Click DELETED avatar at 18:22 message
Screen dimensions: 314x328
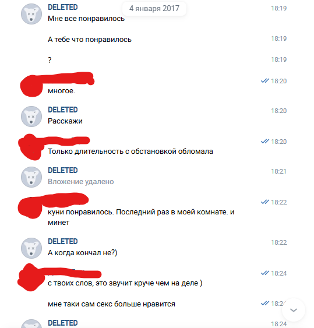pos(31,248)
